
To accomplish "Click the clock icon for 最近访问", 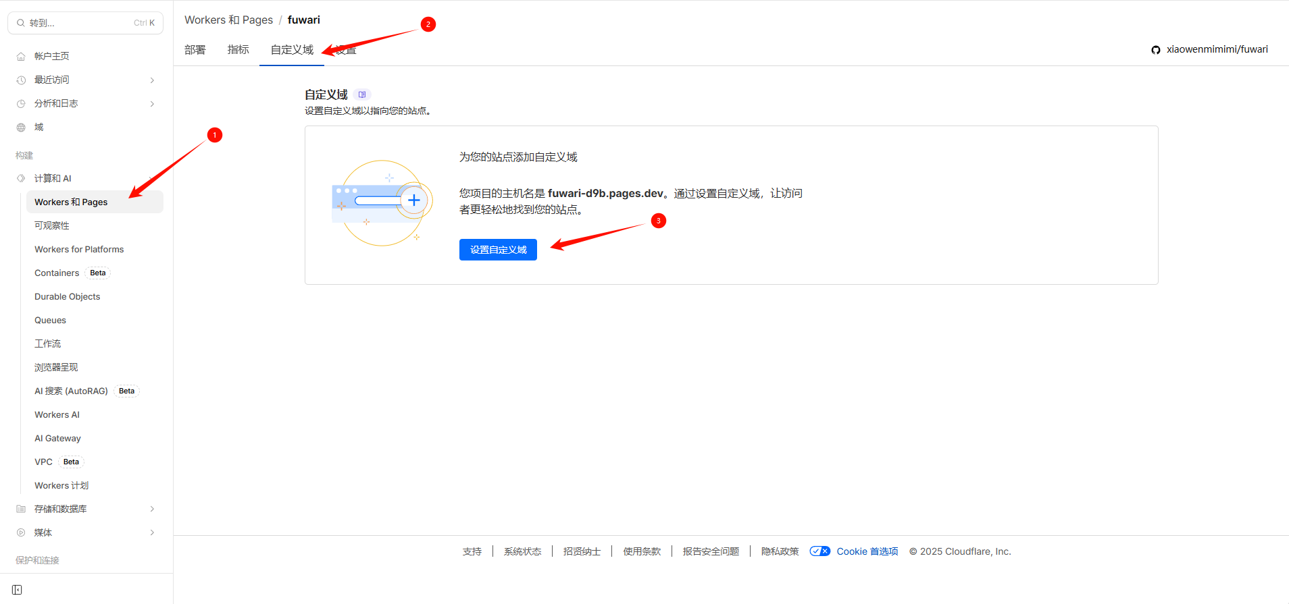I will [x=21, y=80].
